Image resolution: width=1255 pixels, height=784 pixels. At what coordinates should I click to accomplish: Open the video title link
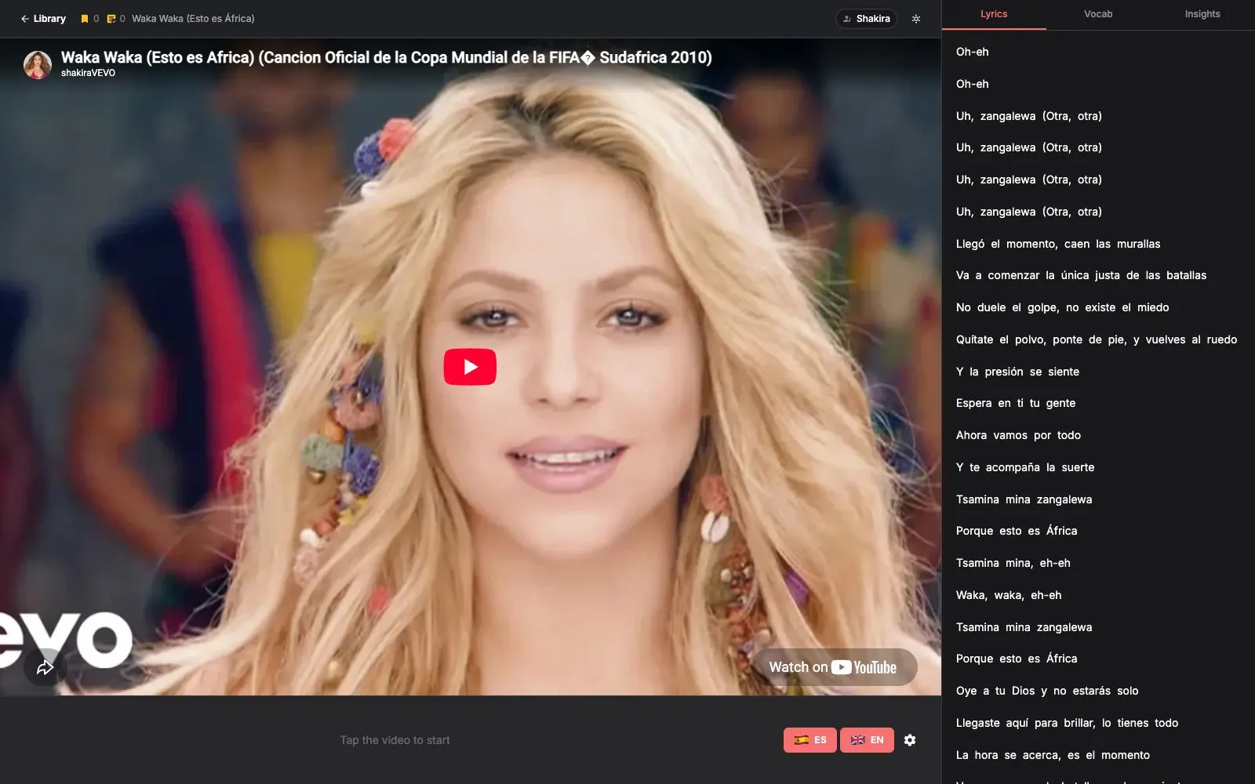pos(387,57)
